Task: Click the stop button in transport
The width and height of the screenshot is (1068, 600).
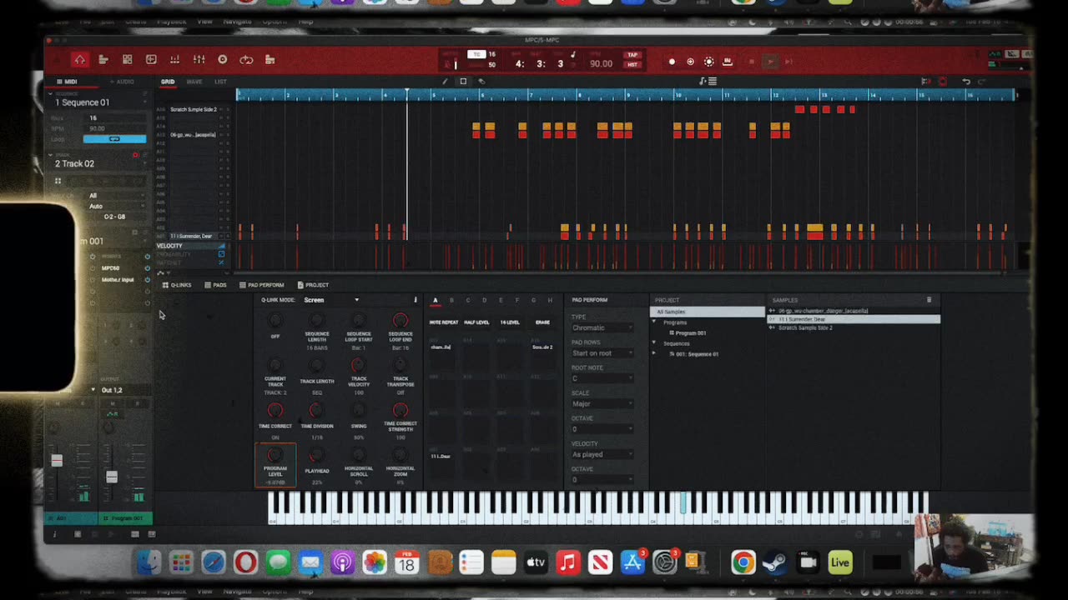Action: 752,62
